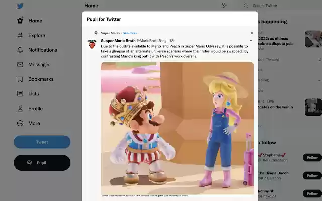Click the See more topic link
The width and height of the screenshot is (322, 201).
tap(130, 33)
